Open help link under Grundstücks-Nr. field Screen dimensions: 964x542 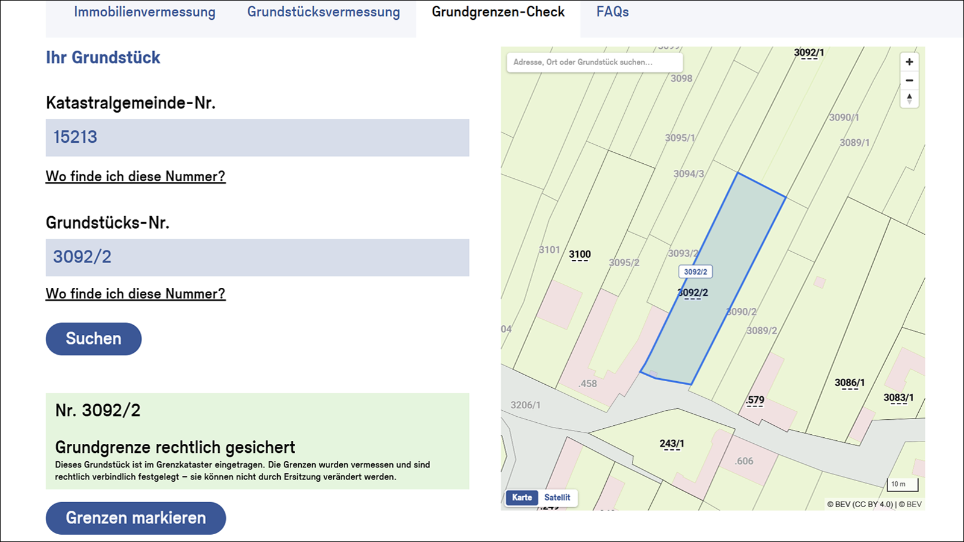click(x=136, y=294)
